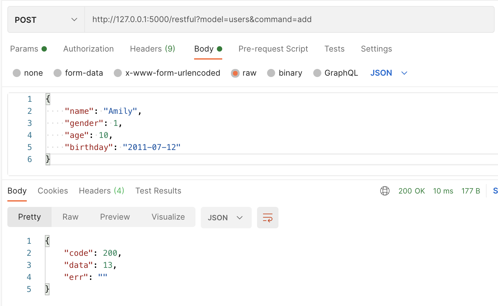
Task: Switch to the Test Results tab
Action: [158, 191]
